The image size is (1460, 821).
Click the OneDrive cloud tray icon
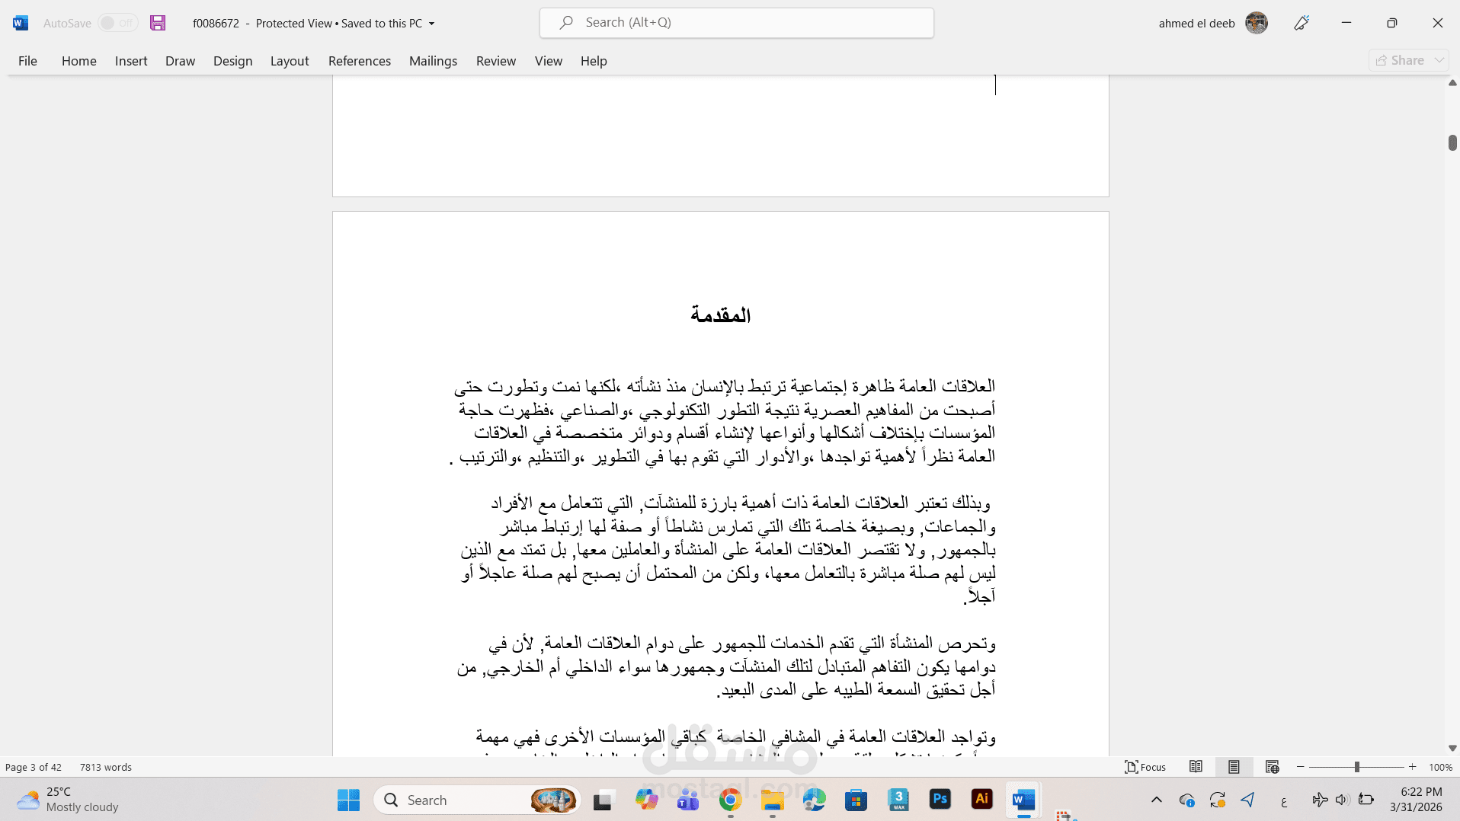pyautogui.click(x=1186, y=800)
